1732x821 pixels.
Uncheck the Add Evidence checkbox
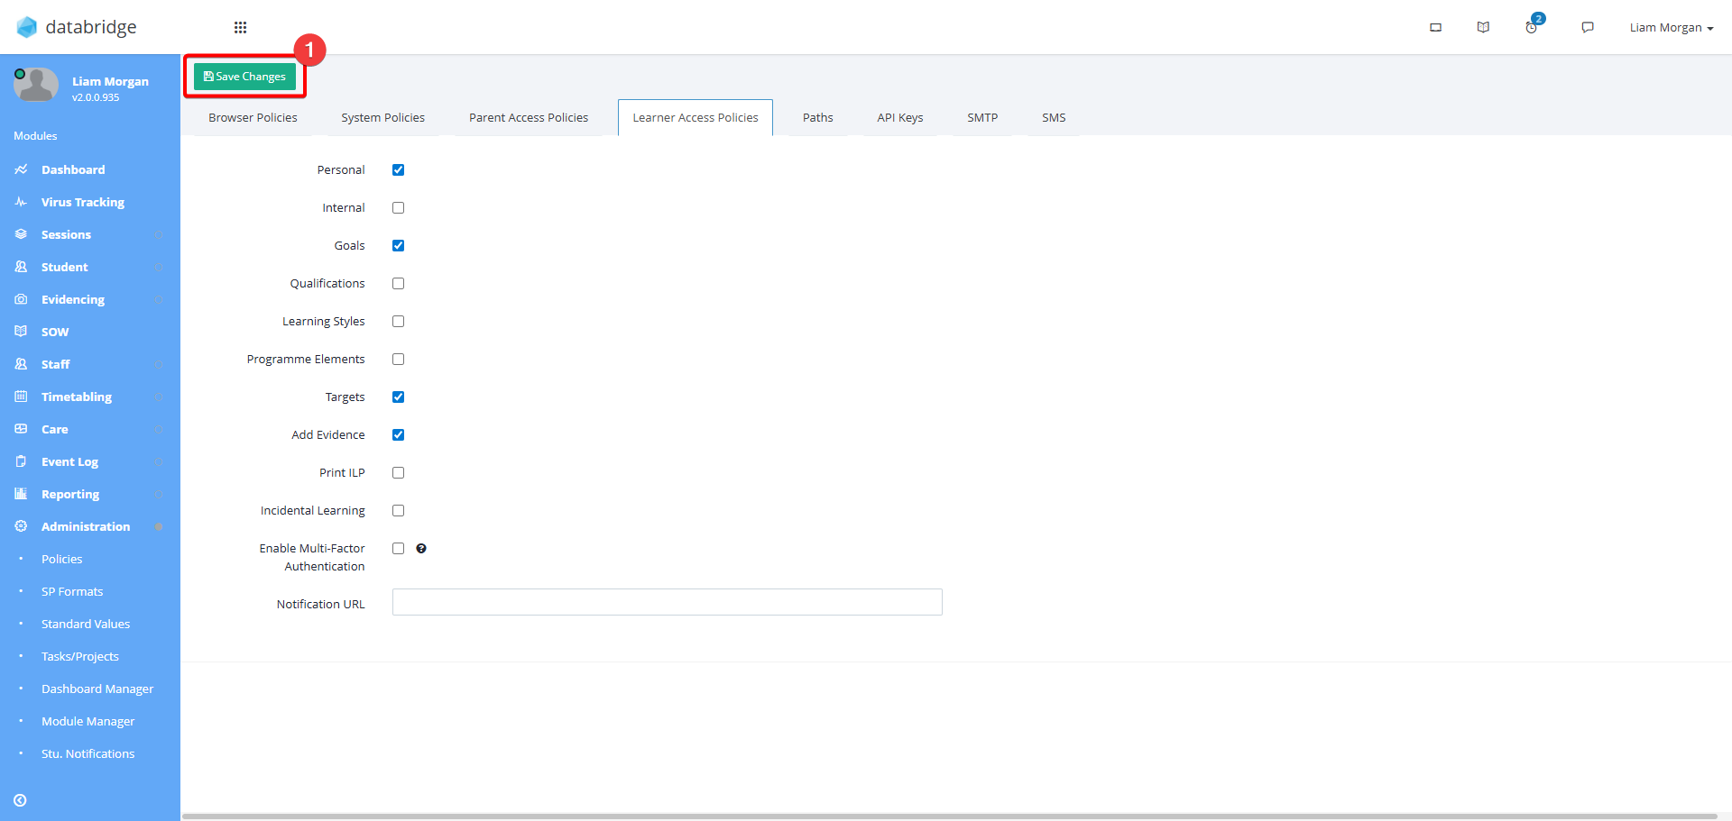point(398,434)
